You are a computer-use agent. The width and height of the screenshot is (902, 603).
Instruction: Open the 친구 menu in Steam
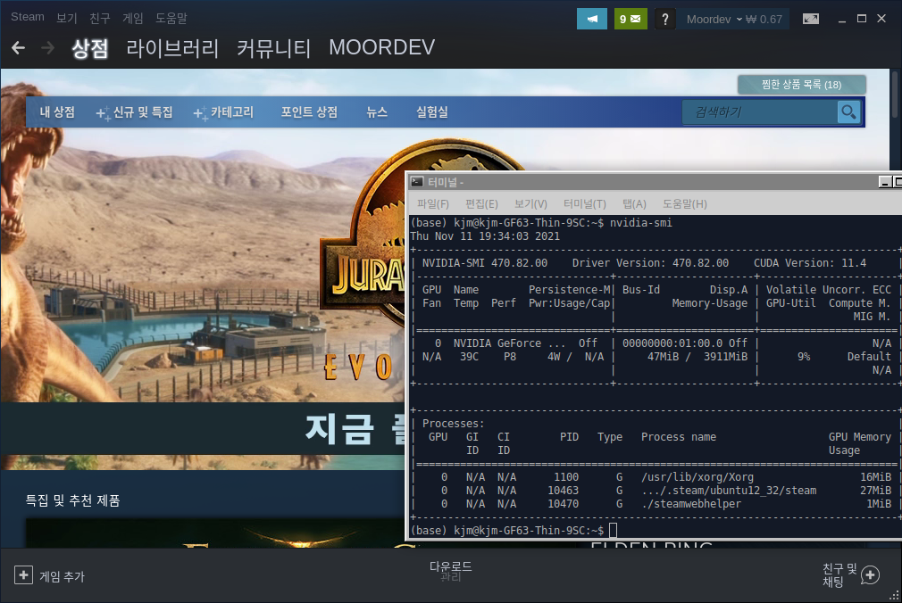[x=99, y=18]
